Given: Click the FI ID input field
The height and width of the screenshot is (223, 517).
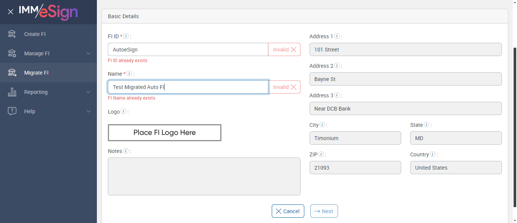Looking at the screenshot, I should 188,50.
